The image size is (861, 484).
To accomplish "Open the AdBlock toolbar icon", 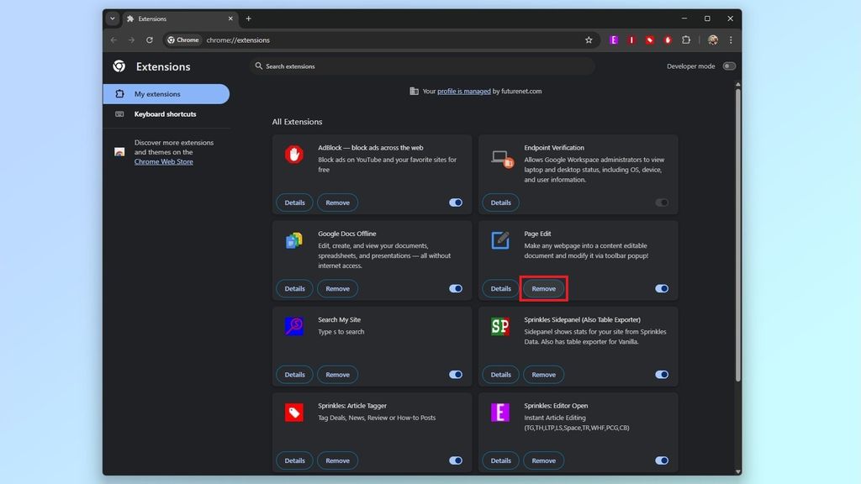I will point(667,39).
